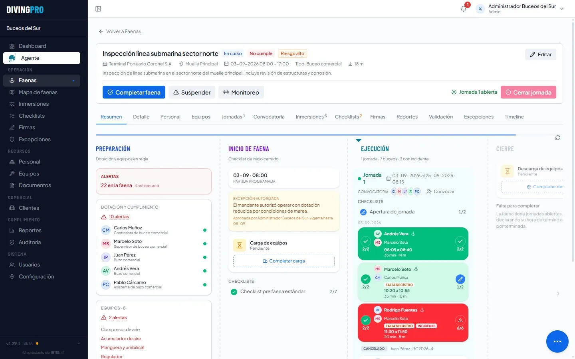
Task: Click the edit pencil on Marcelo Soto dive card
Action: click(460, 279)
